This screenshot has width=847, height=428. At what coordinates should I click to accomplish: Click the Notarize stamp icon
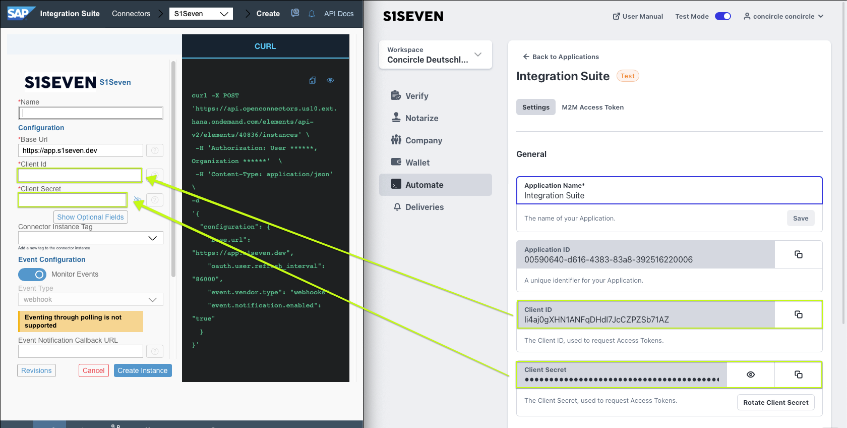(x=396, y=118)
